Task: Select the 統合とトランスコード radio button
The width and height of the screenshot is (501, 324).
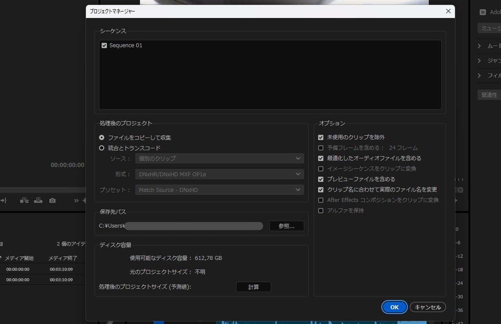Action: point(102,148)
